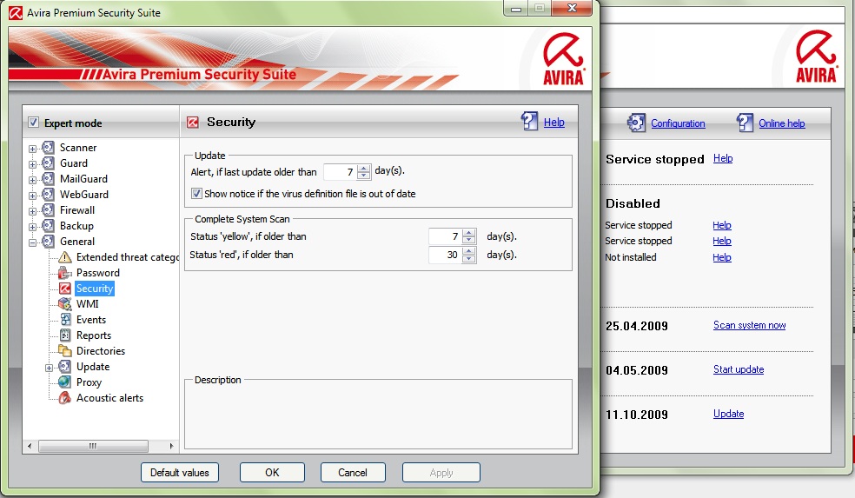Click the Reports document icon

tap(65, 335)
